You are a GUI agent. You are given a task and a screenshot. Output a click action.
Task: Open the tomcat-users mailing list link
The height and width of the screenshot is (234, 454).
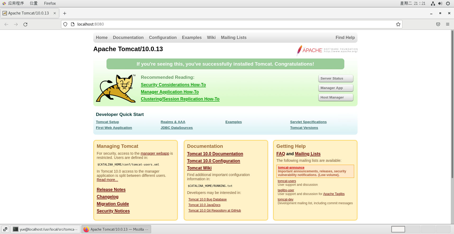tap(287, 181)
